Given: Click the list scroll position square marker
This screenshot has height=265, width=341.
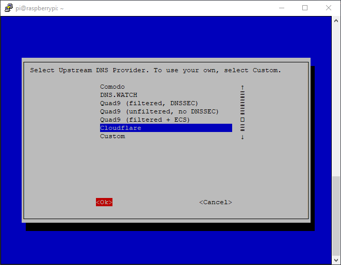Looking at the screenshot, I should click(242, 120).
